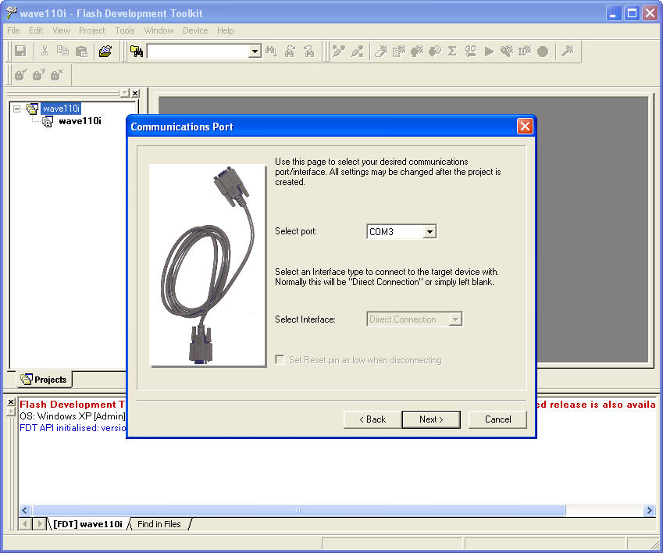Screen dimensions: 663x553
Task: Click the Upload image toolbar icon
Action: click(x=417, y=51)
